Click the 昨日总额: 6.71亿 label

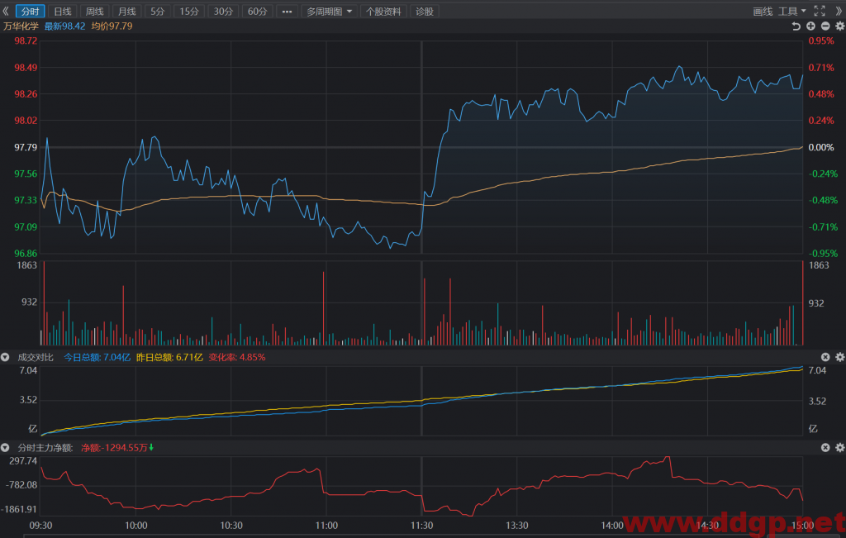(169, 357)
